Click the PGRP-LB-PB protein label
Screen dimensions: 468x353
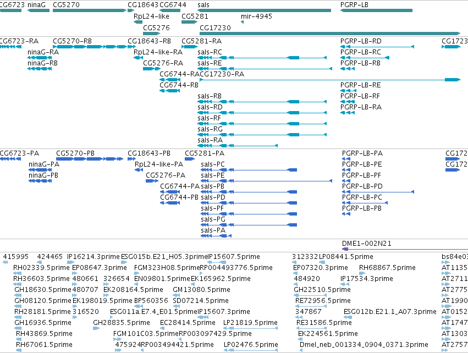[x=362, y=208]
